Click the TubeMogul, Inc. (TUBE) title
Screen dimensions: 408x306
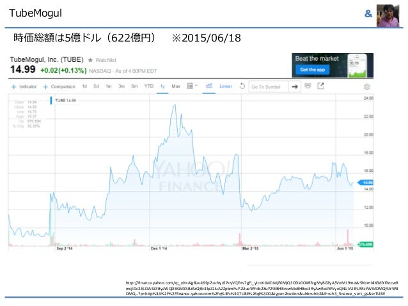coord(47,59)
